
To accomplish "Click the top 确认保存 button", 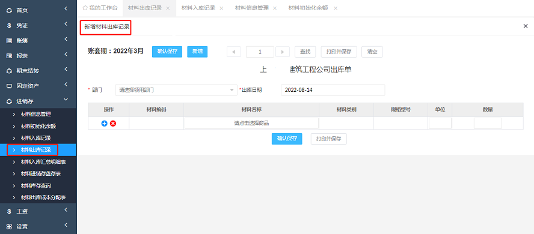I will [x=167, y=52].
